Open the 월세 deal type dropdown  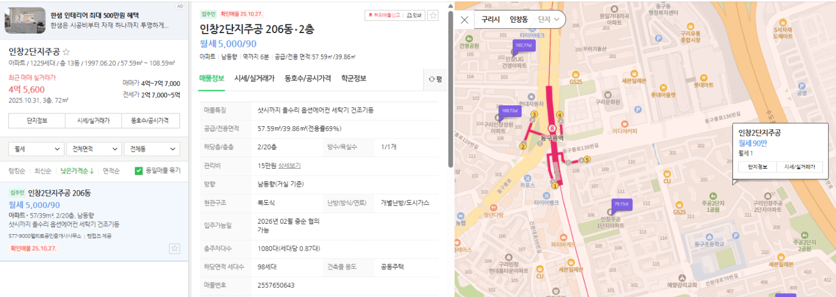36,149
